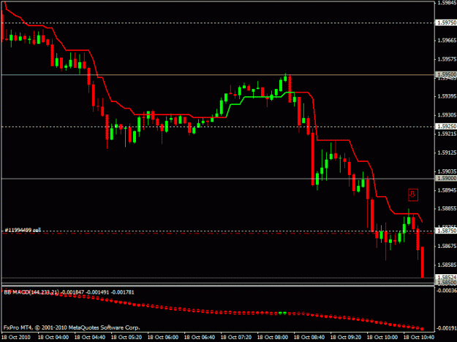Click the 1.59305 price axis label
The image size is (457, 342).
point(447,115)
